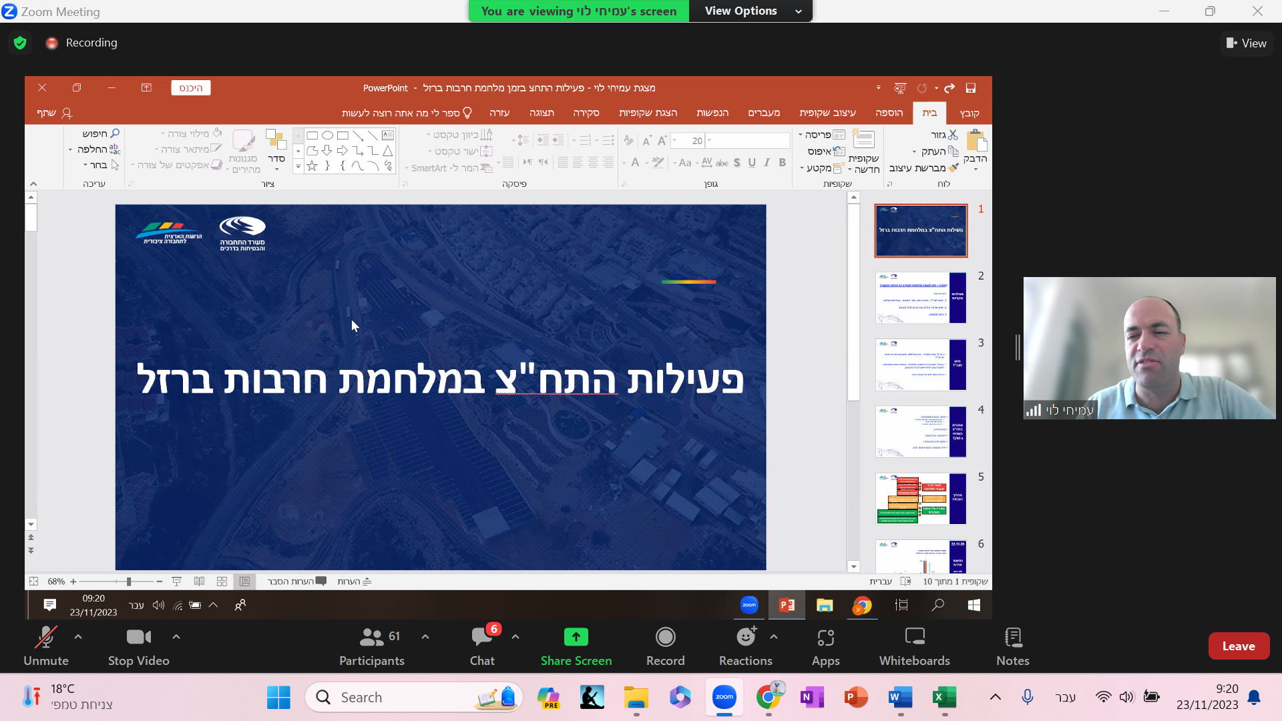Image resolution: width=1282 pixels, height=721 pixels.
Task: Open the Chat bubble icon
Action: [x=481, y=638]
